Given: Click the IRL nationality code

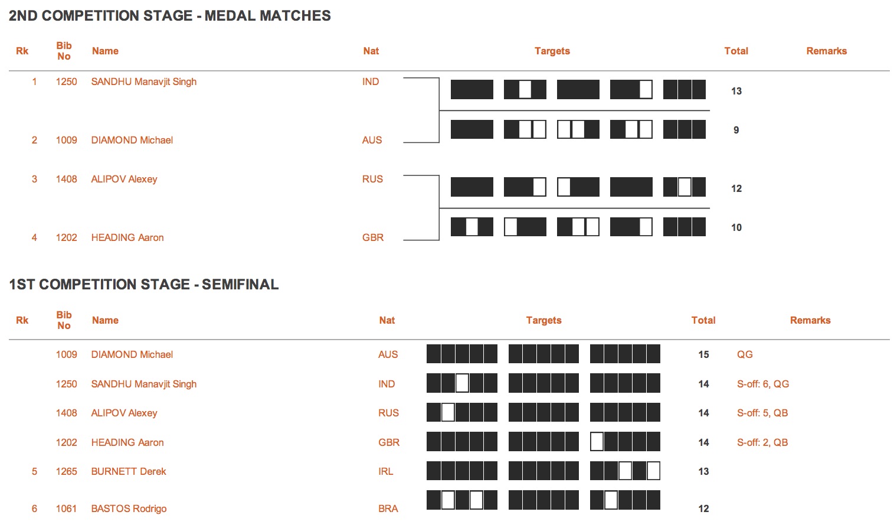Looking at the screenshot, I should (x=386, y=471).
